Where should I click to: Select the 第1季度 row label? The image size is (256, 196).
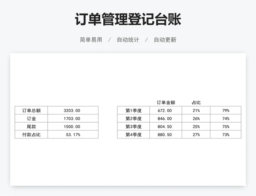[133, 110]
